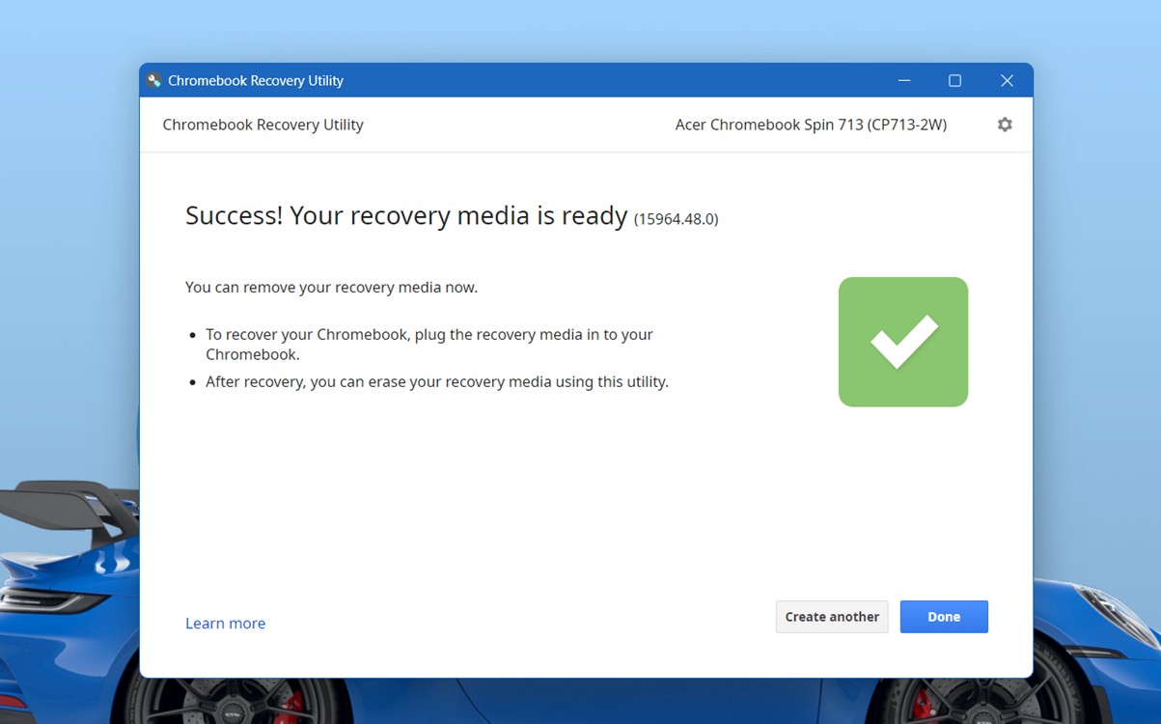Select the Acer Chromebook Spin 713 device label
This screenshot has height=724, width=1161.
click(x=811, y=125)
